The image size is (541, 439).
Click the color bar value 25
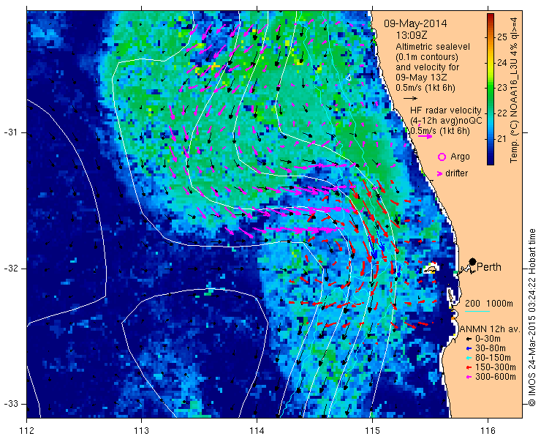pyautogui.click(x=502, y=37)
